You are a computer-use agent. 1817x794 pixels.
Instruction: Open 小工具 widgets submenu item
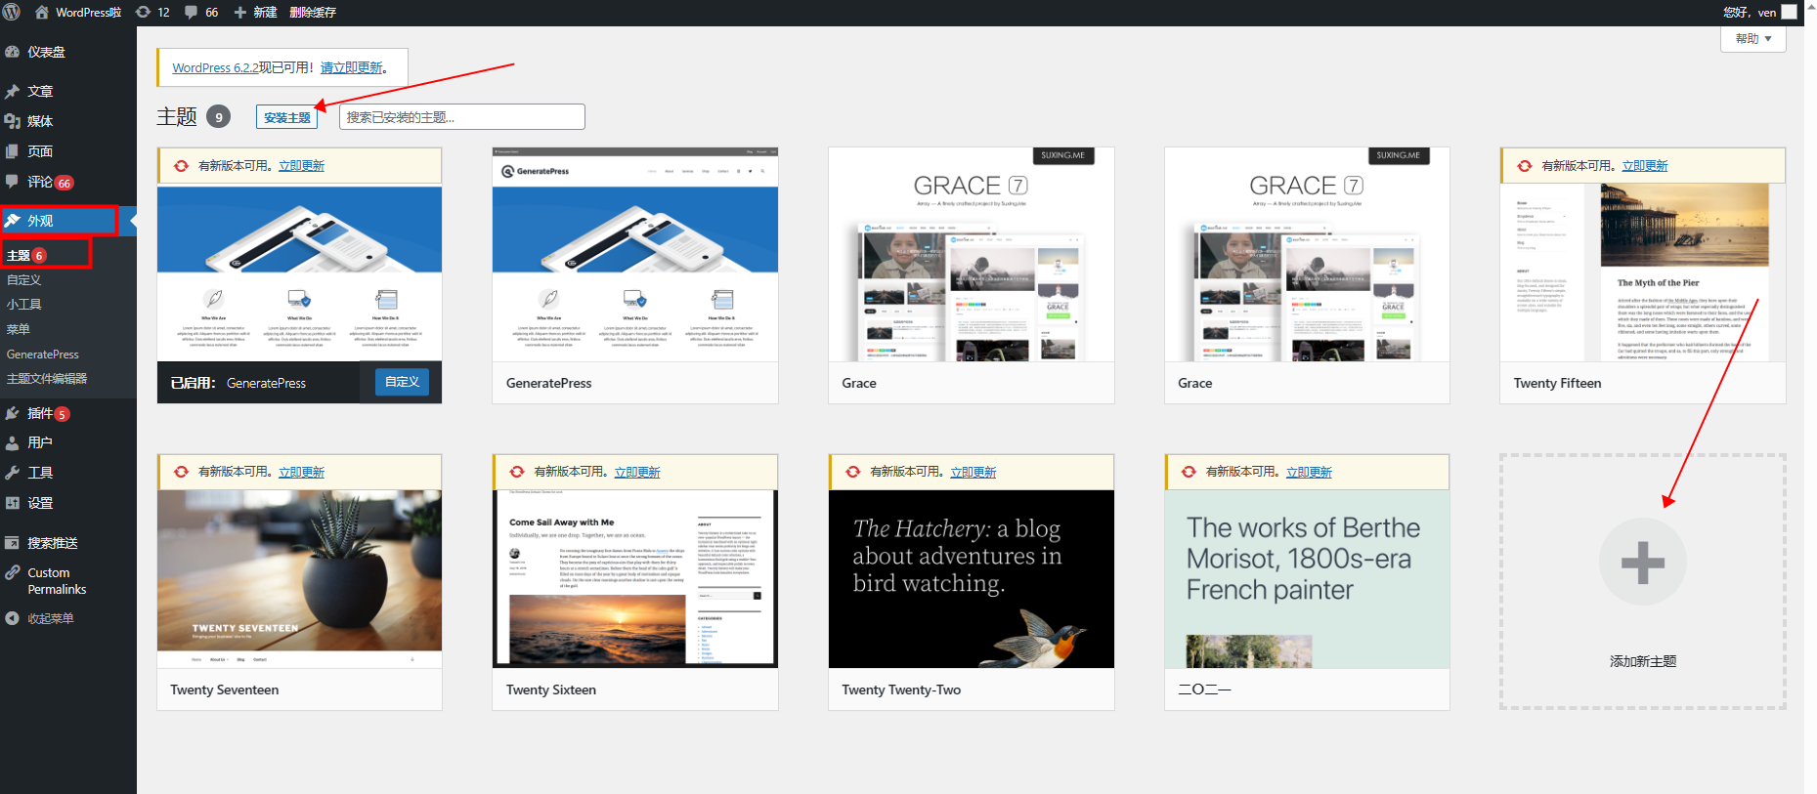tap(24, 305)
